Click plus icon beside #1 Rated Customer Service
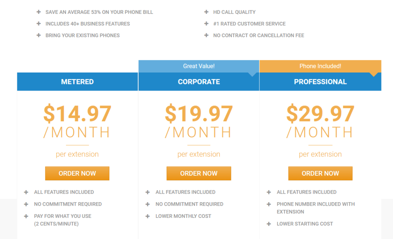The width and height of the screenshot is (393, 239). [206, 23]
